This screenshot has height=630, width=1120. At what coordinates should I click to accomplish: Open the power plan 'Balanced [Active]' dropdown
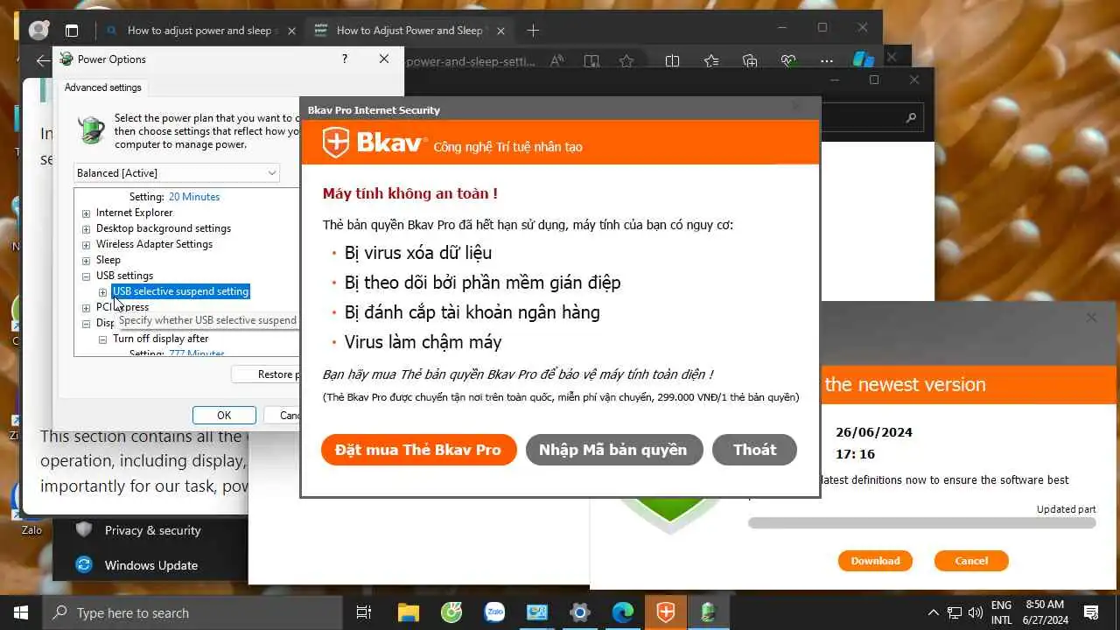(x=177, y=172)
